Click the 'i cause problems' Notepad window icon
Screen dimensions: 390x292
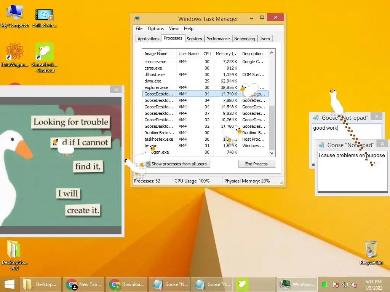(321, 145)
